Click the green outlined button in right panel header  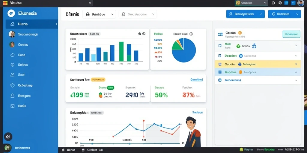pyautogui.click(x=291, y=34)
